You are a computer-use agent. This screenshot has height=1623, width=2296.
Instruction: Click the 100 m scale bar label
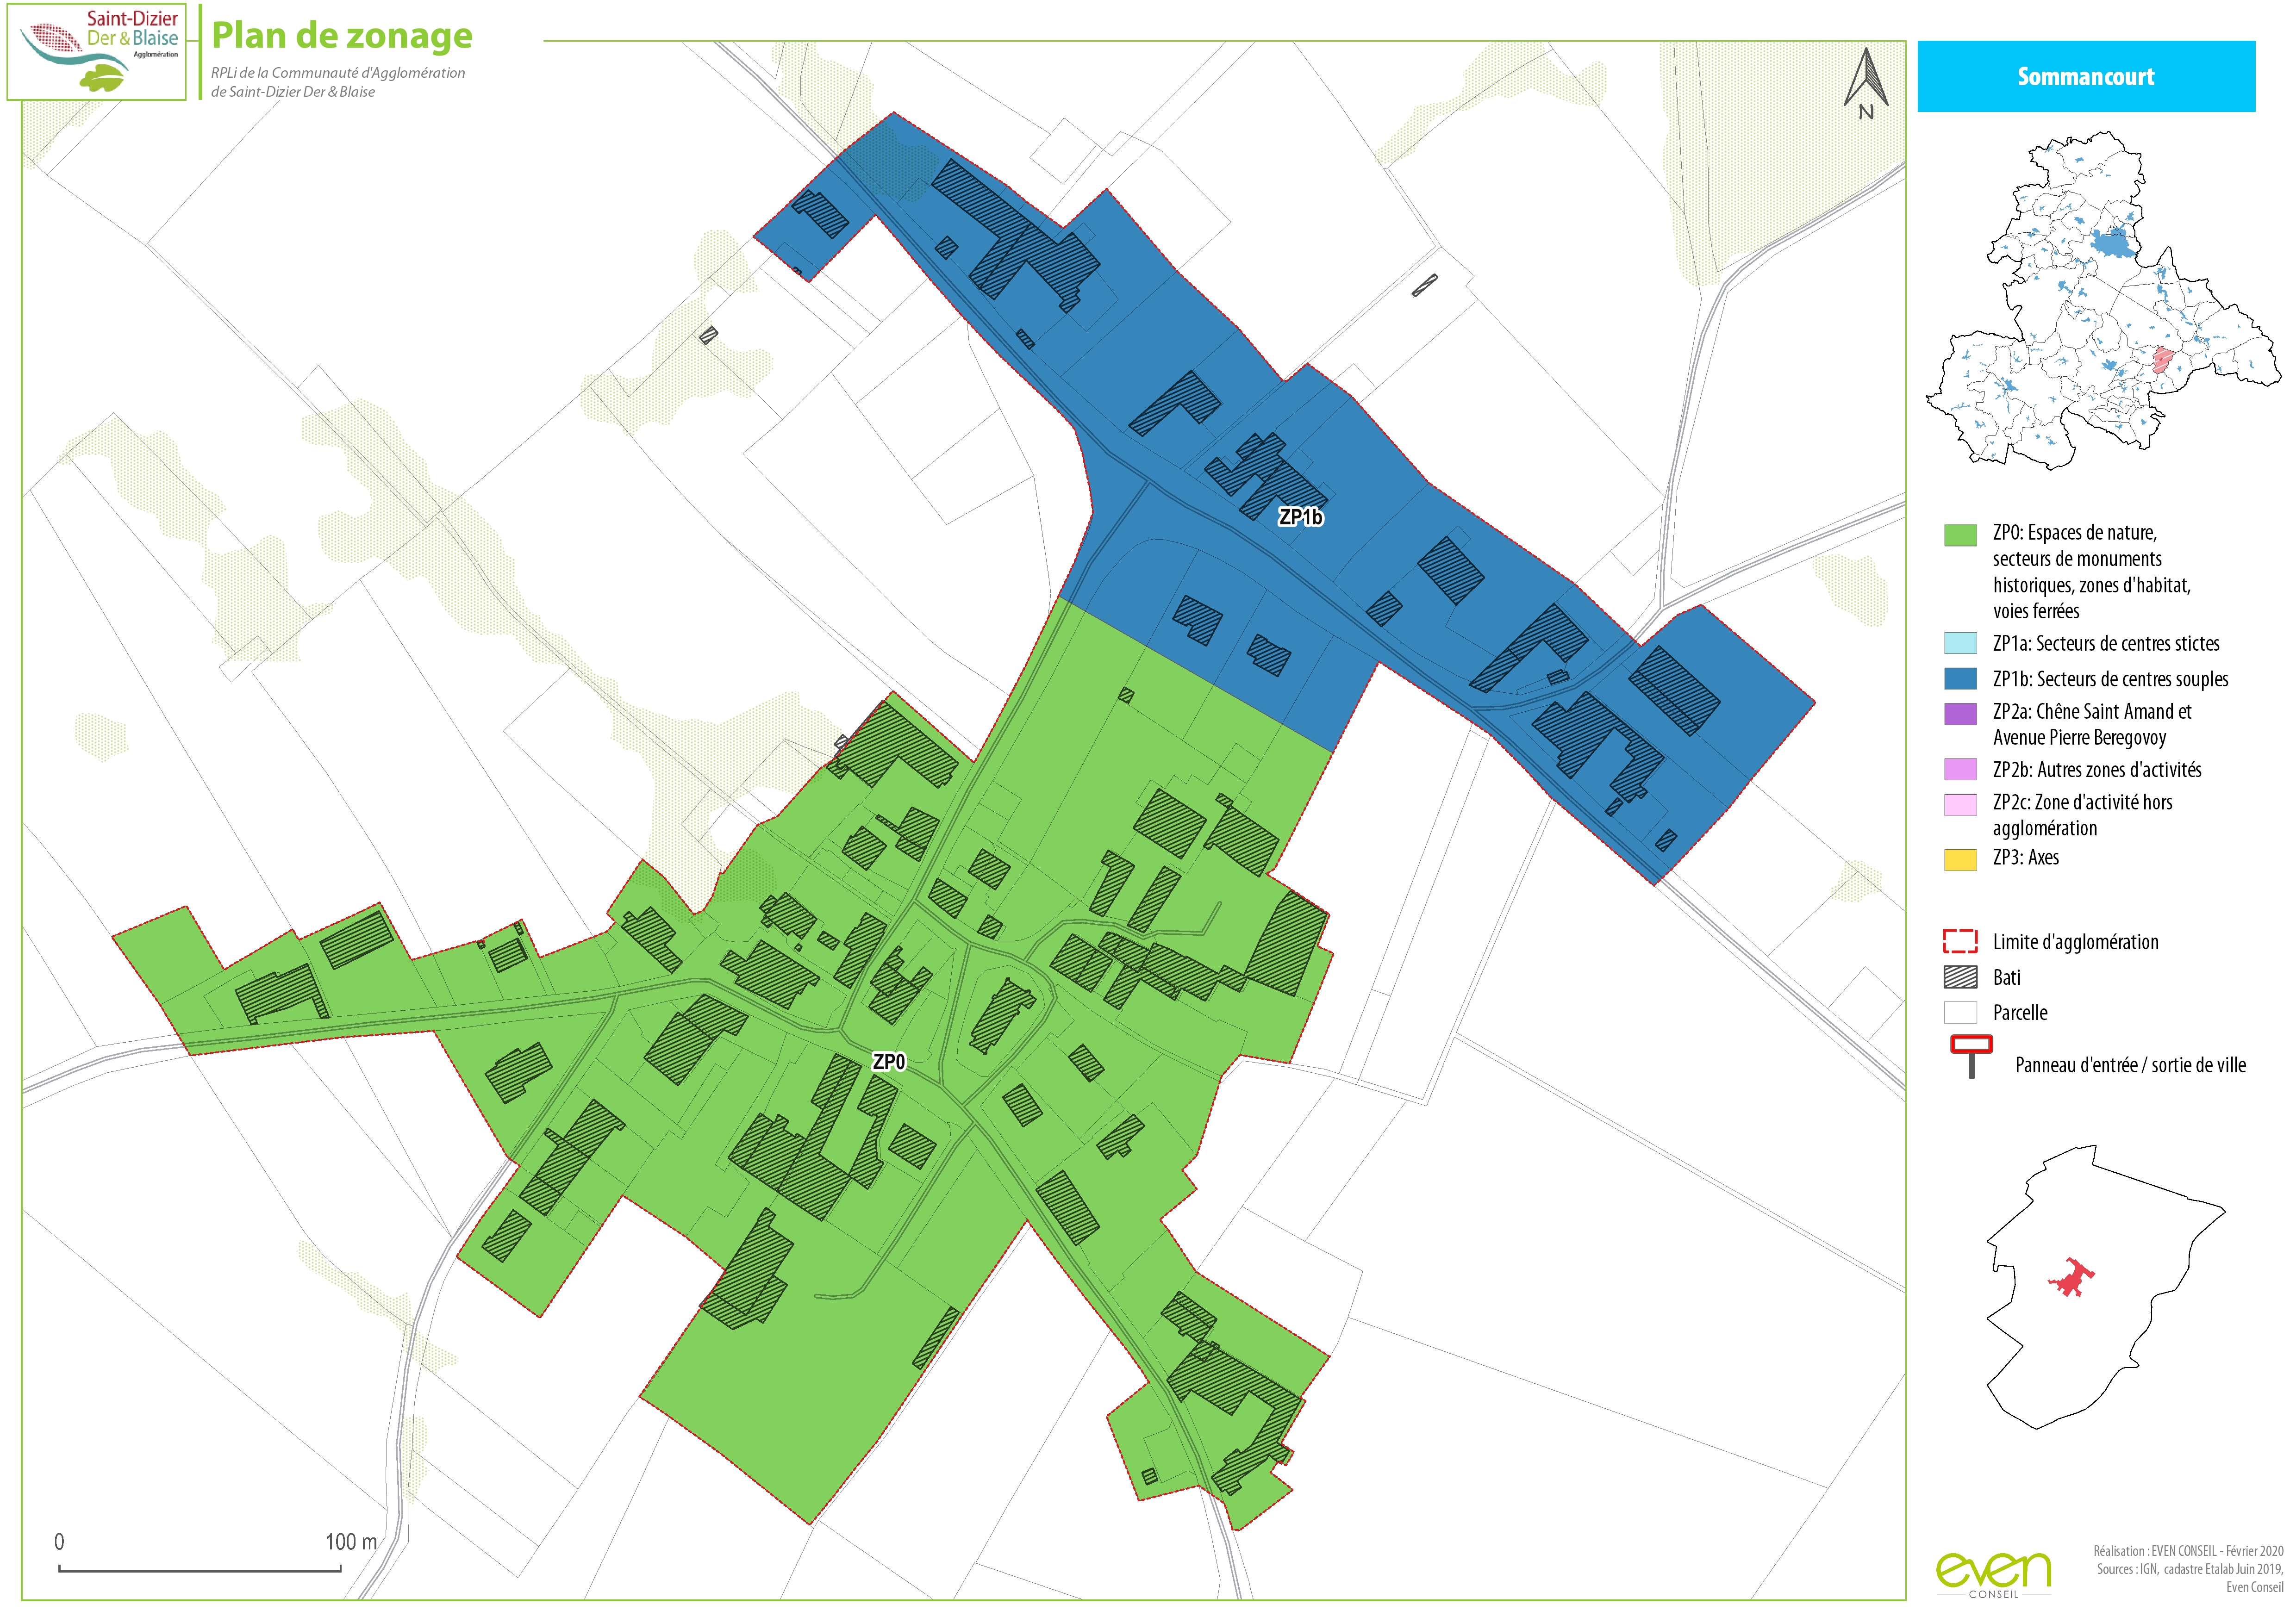coord(351,1542)
